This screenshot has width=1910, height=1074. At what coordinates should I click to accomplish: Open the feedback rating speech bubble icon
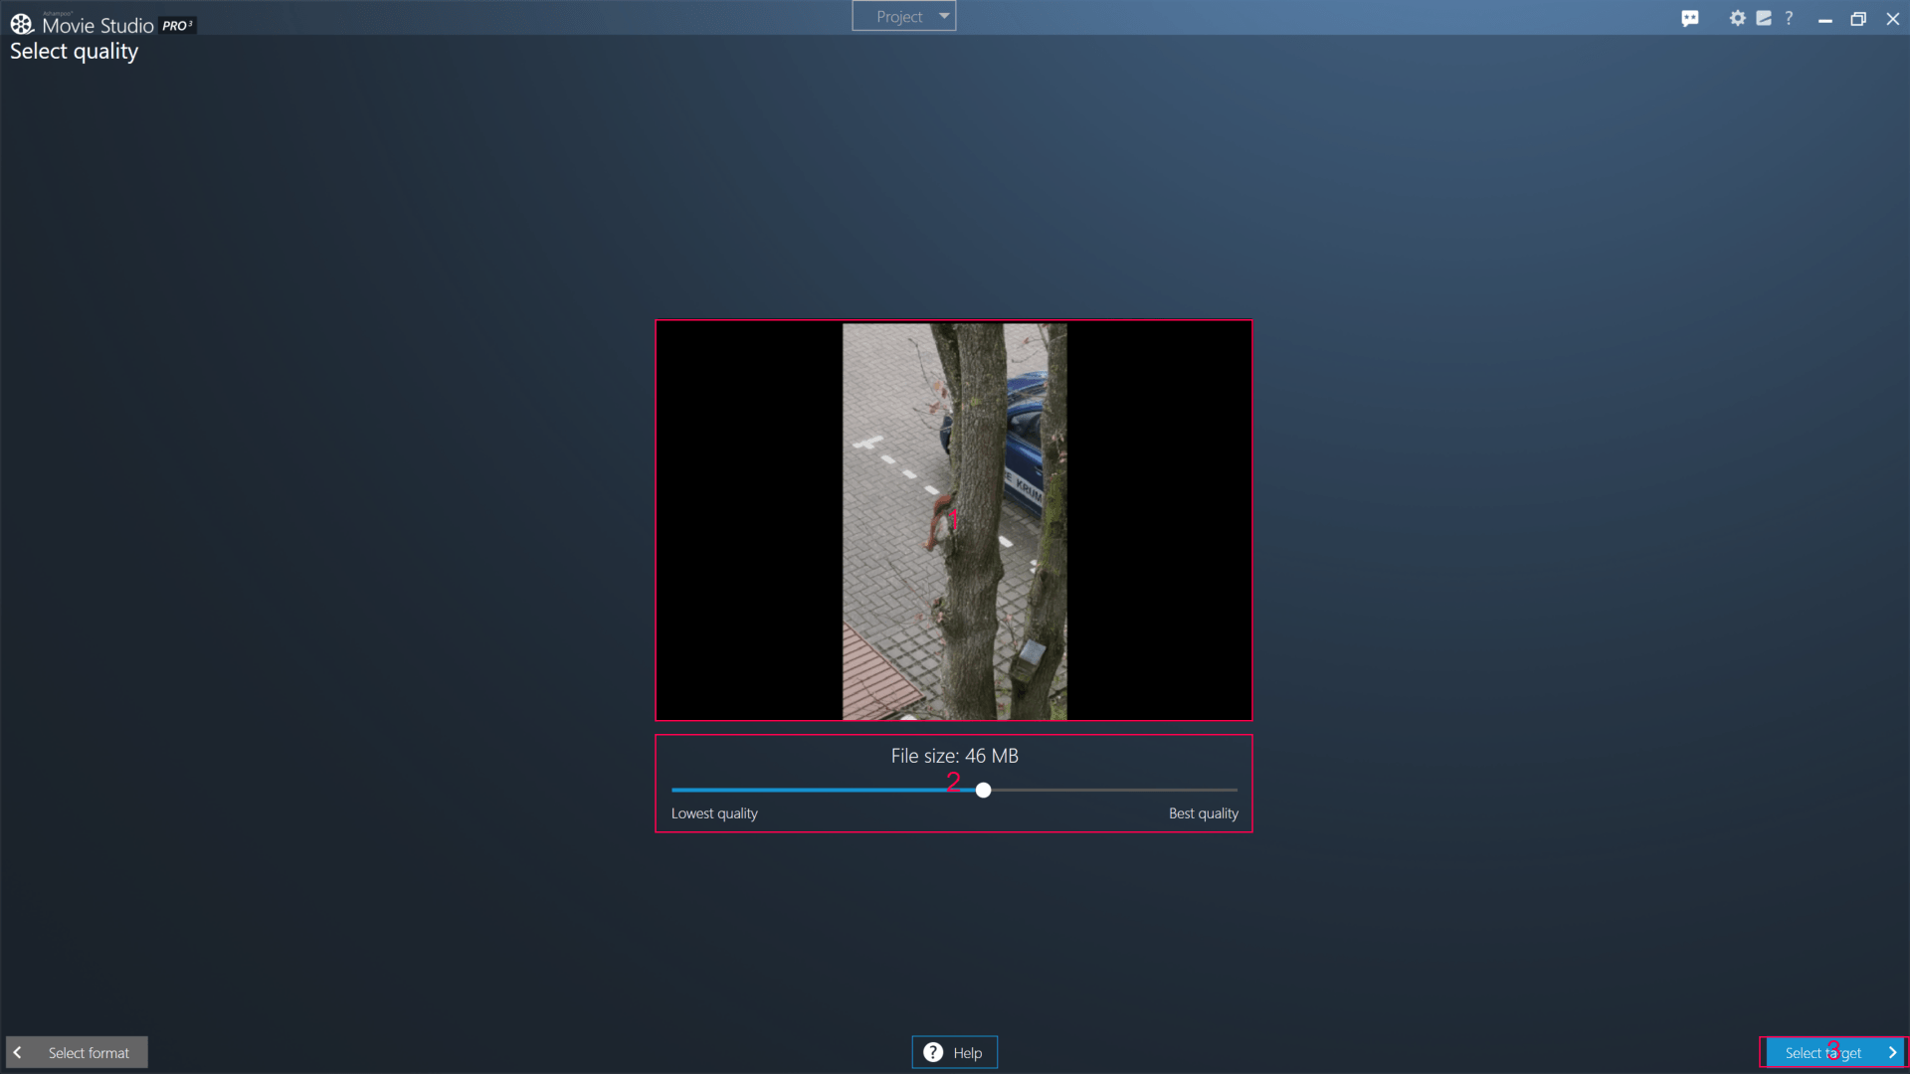[x=1690, y=18]
